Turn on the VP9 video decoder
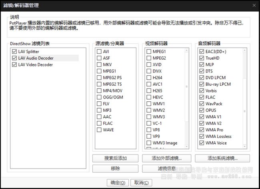The width and height of the screenshot is (260, 189). (x=149, y=136)
